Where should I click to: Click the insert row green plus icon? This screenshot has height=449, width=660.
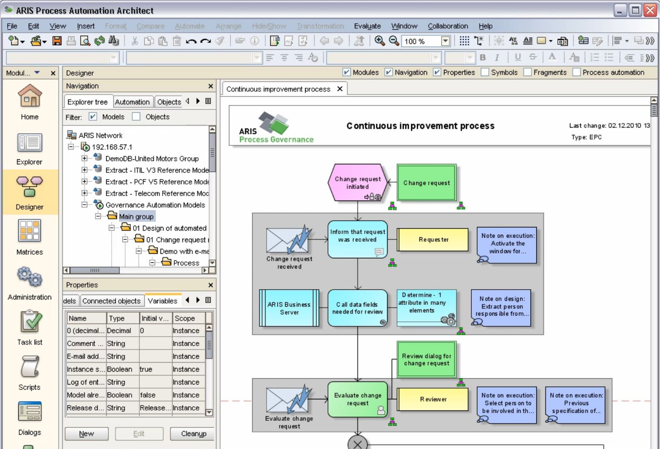583,41
